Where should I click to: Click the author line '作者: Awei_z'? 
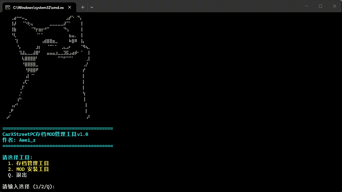19,140
